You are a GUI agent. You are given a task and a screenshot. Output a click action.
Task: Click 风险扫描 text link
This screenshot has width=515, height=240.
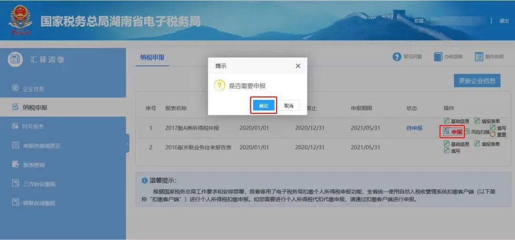click(480, 132)
